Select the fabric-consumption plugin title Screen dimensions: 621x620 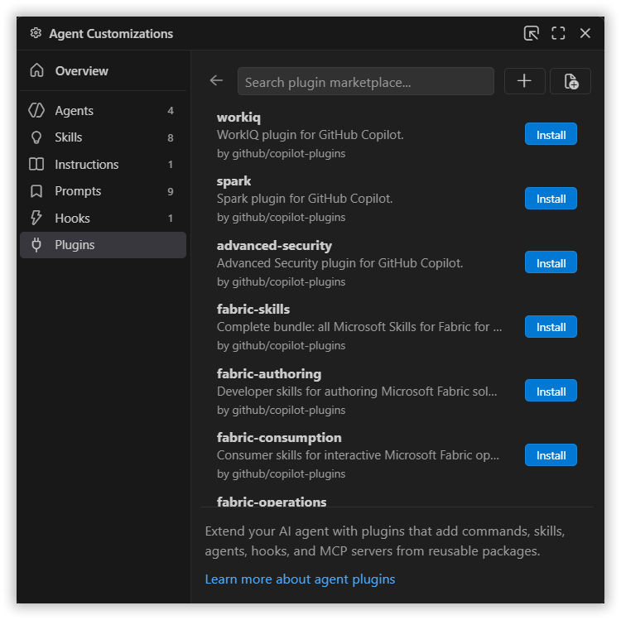pos(279,438)
